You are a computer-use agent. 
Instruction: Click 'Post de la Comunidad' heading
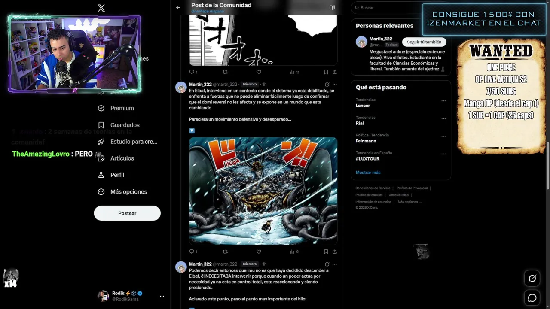coord(221,5)
